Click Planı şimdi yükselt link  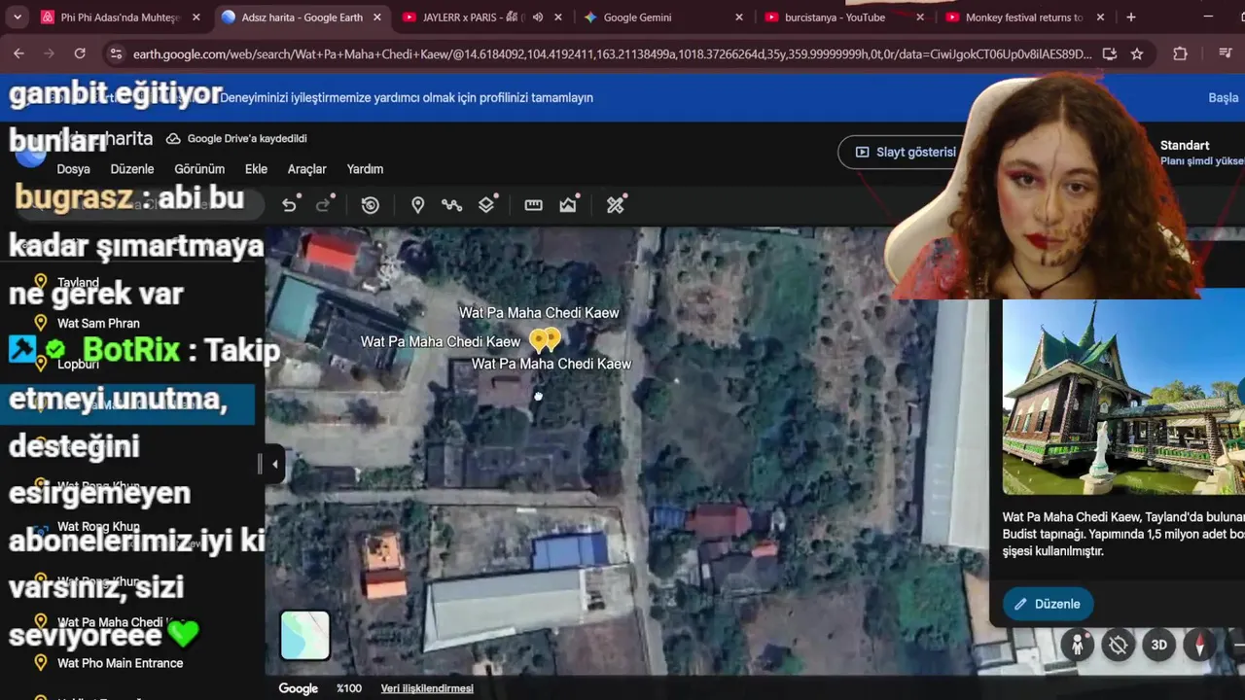pyautogui.click(x=1202, y=161)
